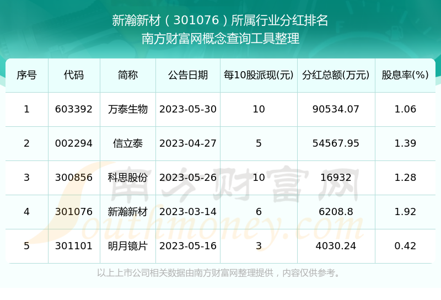This screenshot has height=300, width=441.
Task: Click date 2023-05-30
Action: point(188,109)
